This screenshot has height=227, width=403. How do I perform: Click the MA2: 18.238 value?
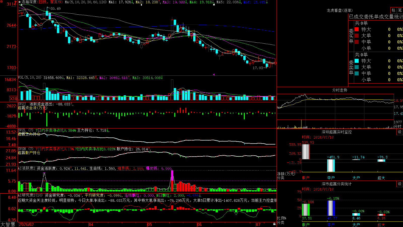[147, 2]
